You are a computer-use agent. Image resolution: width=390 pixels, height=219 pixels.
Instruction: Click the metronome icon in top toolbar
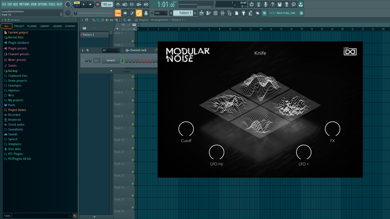118,4
